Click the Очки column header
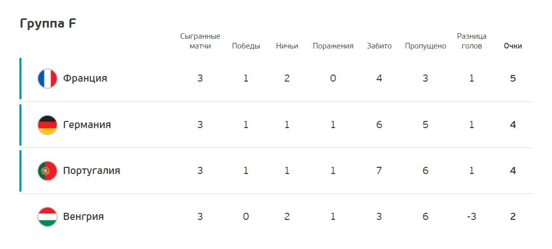The image size is (552, 249). pos(513,46)
